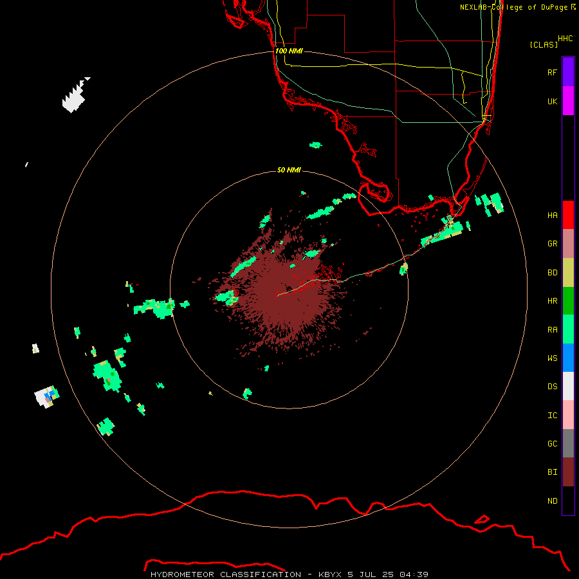
Task: Click the BI legend label
Action: click(552, 472)
